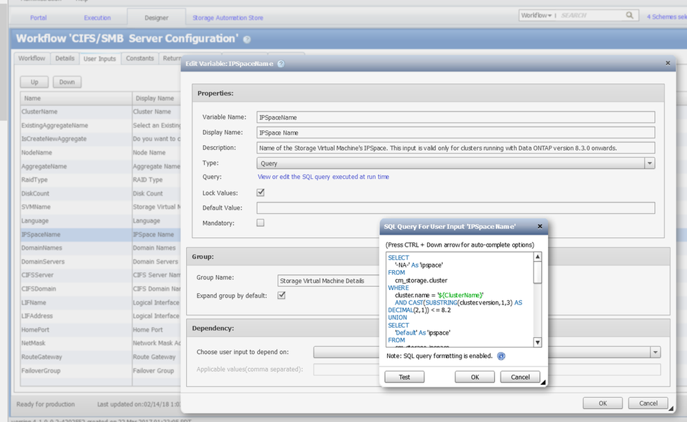Viewport: 687px width, 422px height.
Task: Click the Test button for SQL query
Action: (x=404, y=377)
